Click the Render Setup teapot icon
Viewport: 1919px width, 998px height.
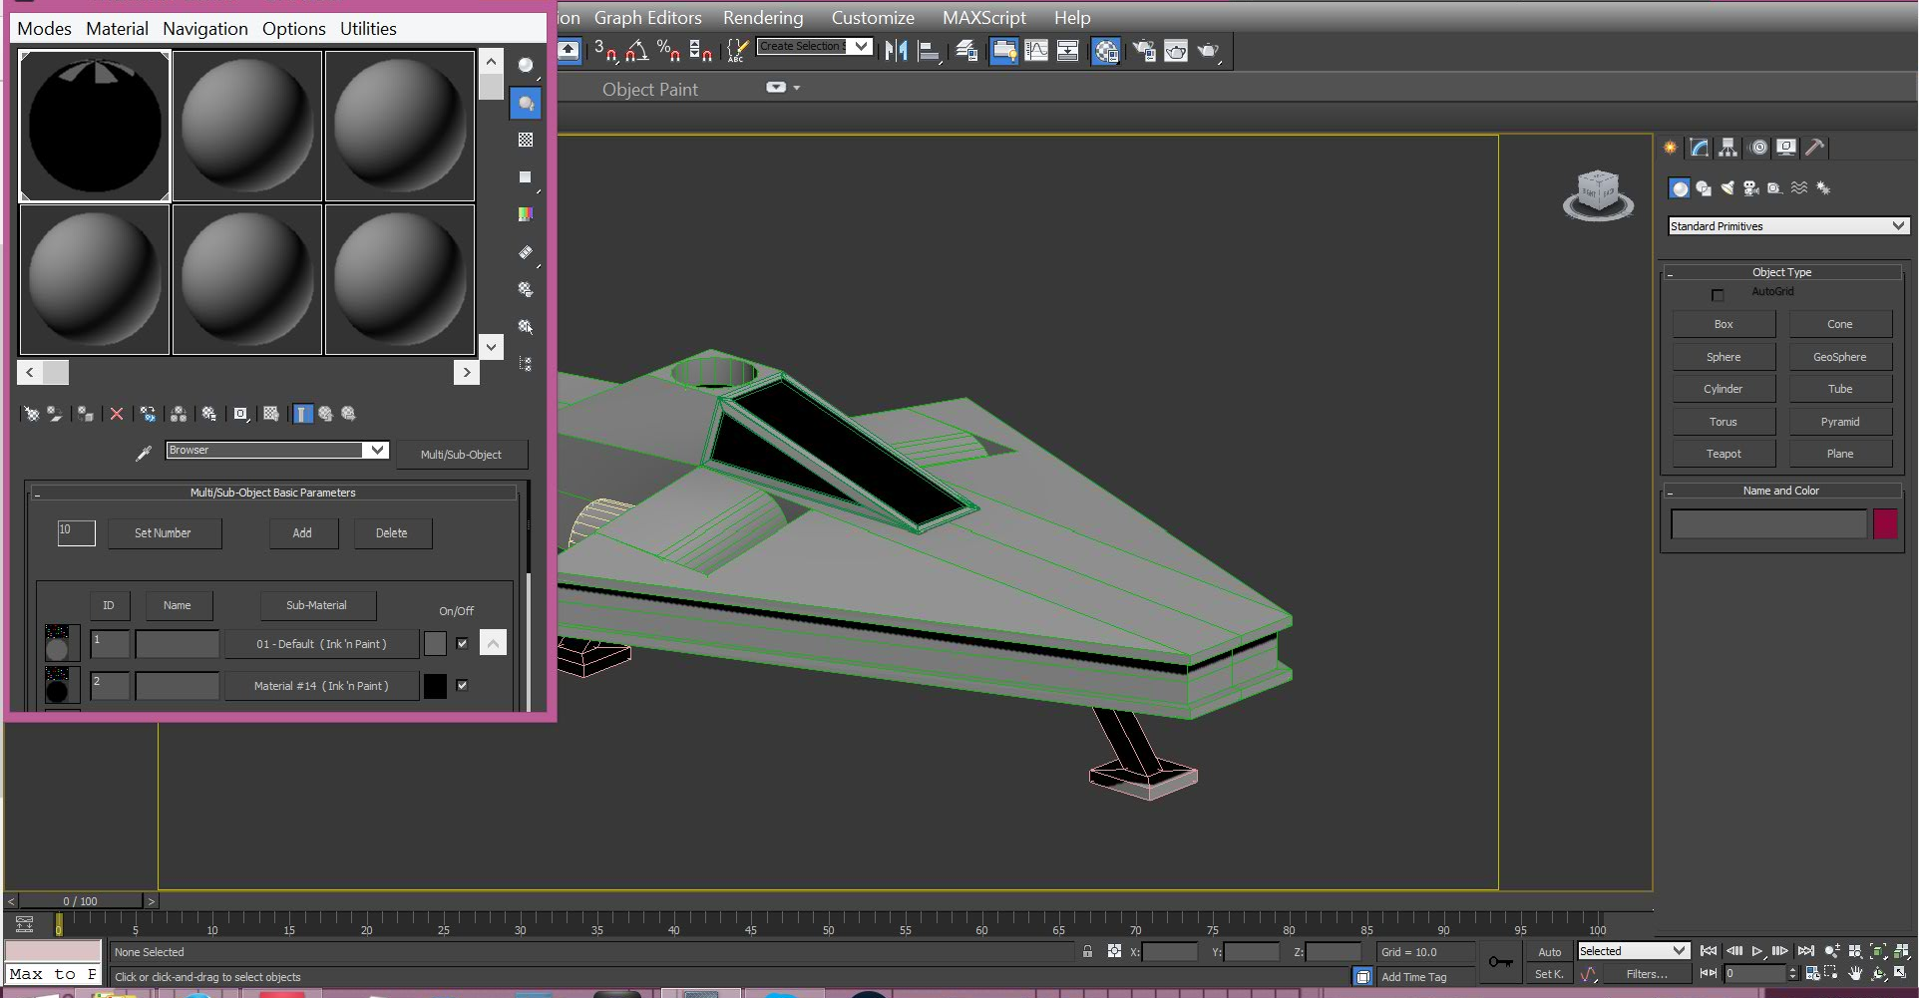tap(1144, 50)
